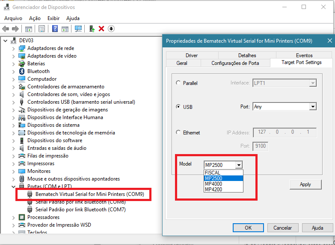
Task: Click the Computador category icon
Action: coord(22,79)
